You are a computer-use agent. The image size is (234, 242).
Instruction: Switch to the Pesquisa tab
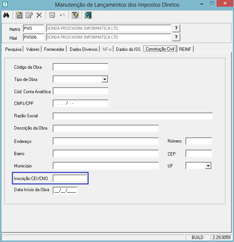point(13,49)
